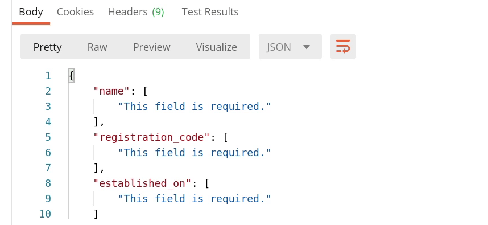This screenshot has height=225, width=488.
Task: Select the Visualize view mode
Action: click(216, 47)
